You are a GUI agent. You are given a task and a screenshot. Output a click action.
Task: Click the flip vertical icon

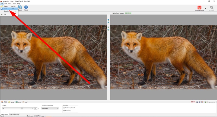(200, 102)
